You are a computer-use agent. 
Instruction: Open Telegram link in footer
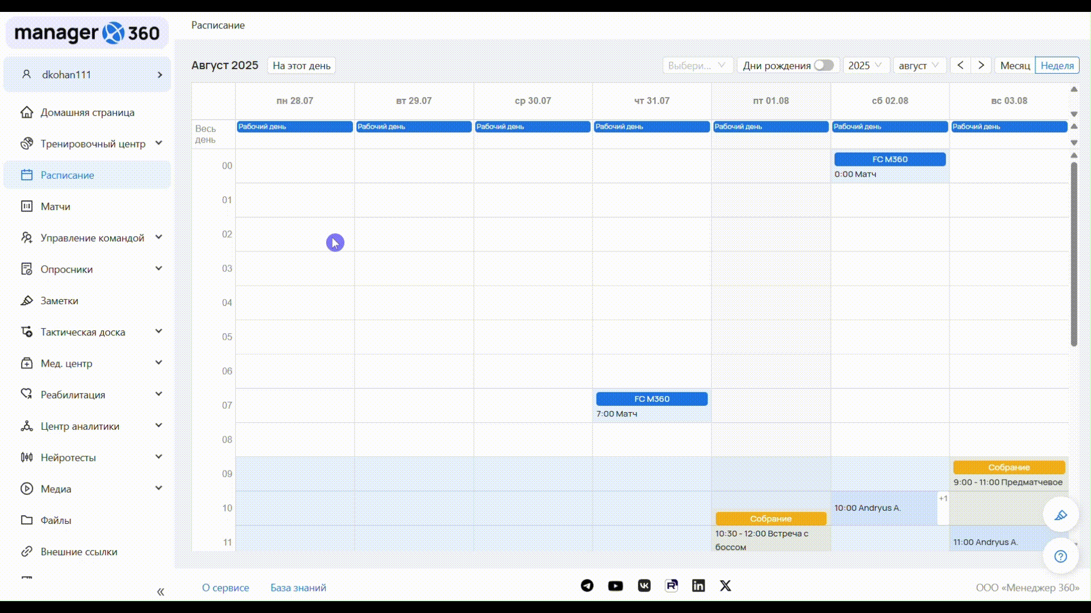[587, 586]
